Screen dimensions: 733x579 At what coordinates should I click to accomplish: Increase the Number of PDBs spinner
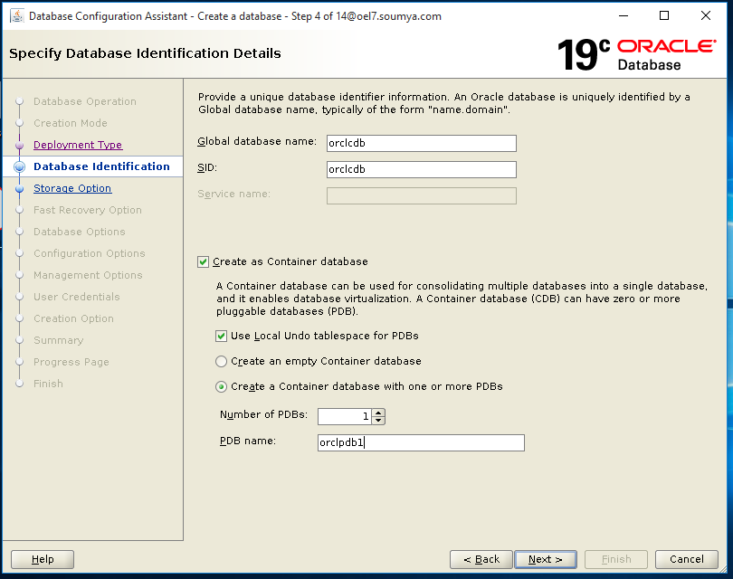(x=378, y=413)
